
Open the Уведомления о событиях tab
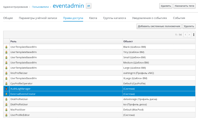tap(149, 18)
